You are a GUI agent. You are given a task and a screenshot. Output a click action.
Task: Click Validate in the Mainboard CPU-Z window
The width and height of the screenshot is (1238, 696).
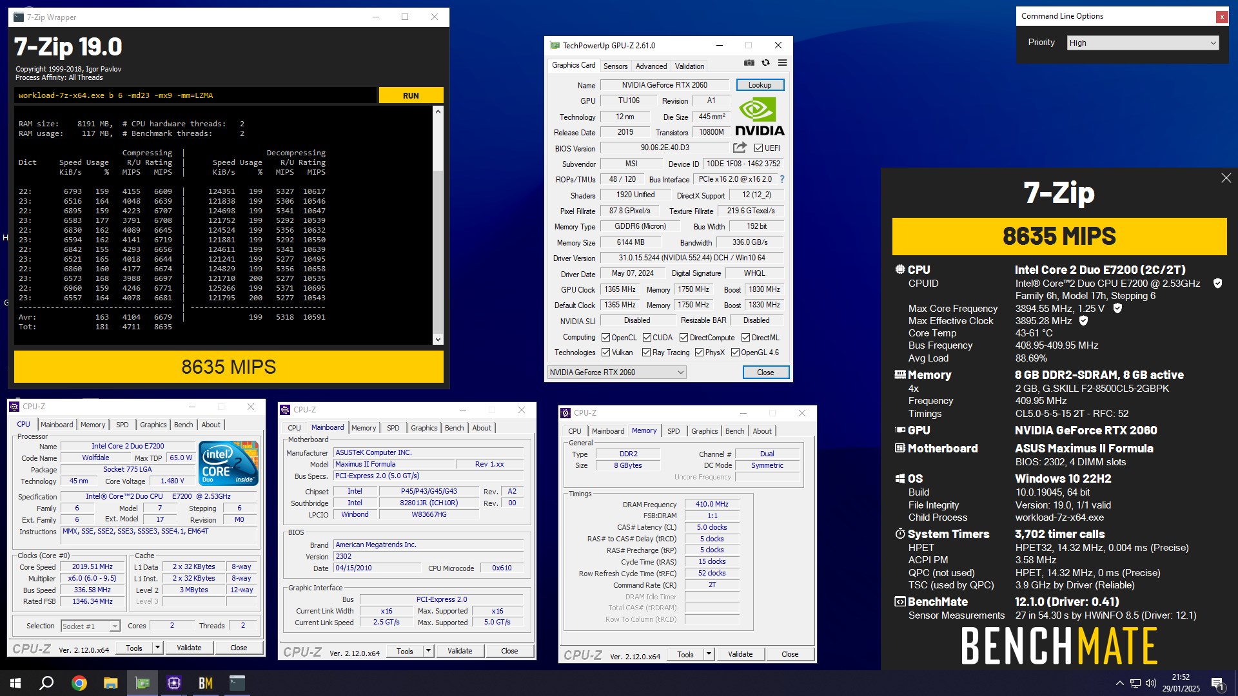pyautogui.click(x=460, y=651)
